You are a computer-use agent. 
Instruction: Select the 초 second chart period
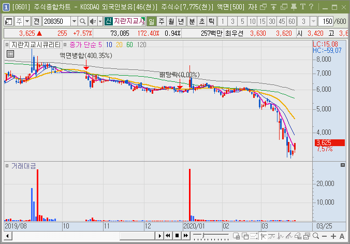(x=201, y=21)
